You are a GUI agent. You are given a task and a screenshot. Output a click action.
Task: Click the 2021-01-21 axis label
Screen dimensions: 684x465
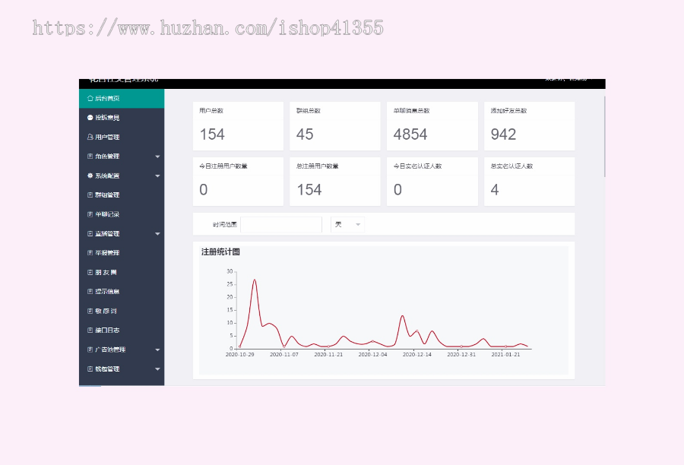[x=505, y=355]
